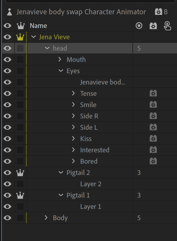Click the behaviors column header icon
Screen dimensions: 177x241
pyautogui.click(x=153, y=26)
